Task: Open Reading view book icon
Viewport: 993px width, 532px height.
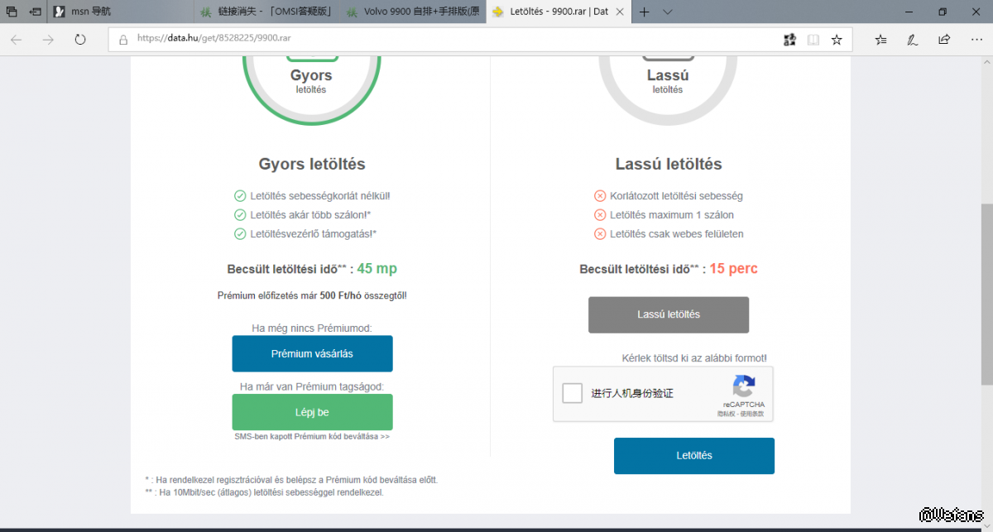Action: pos(813,39)
